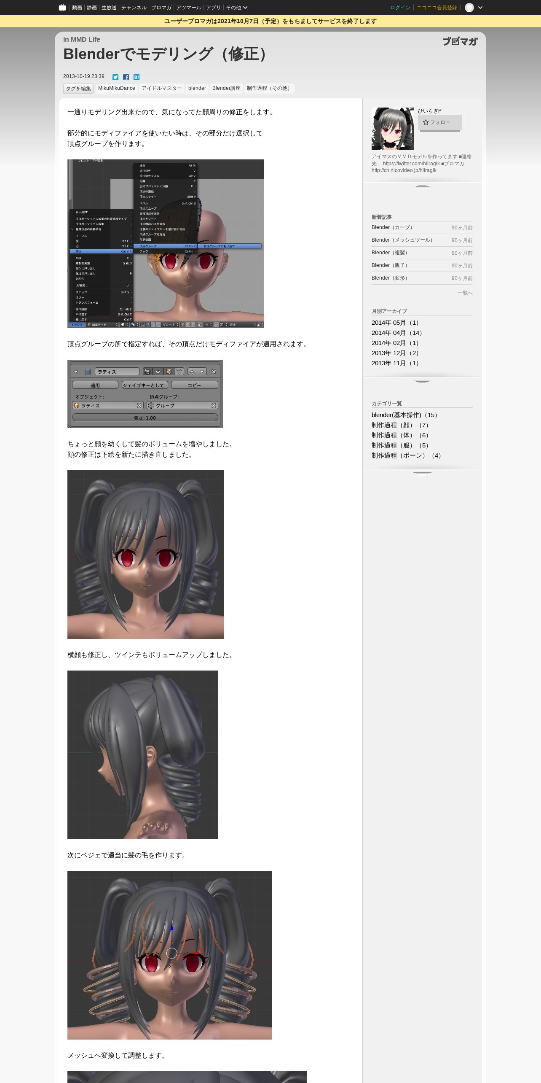Open category 制作過程（ボーン）（4）

407,455
